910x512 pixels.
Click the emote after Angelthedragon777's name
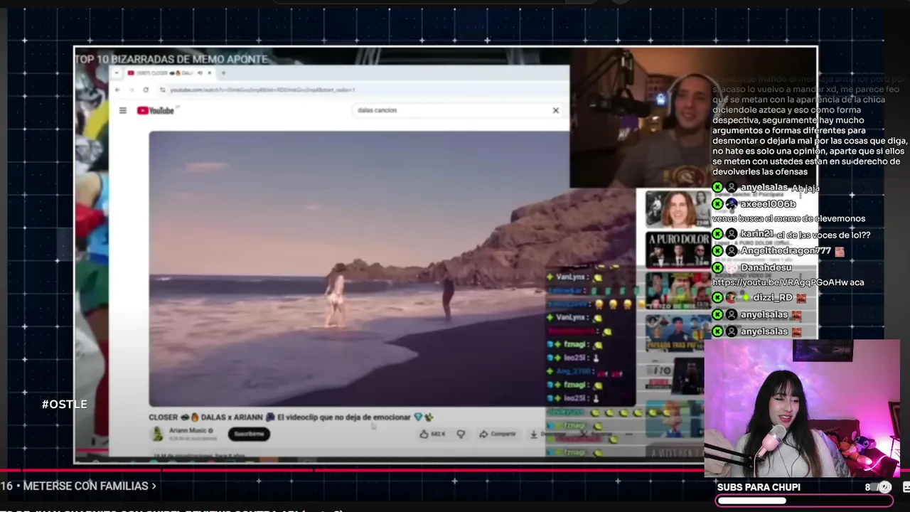[x=840, y=251]
